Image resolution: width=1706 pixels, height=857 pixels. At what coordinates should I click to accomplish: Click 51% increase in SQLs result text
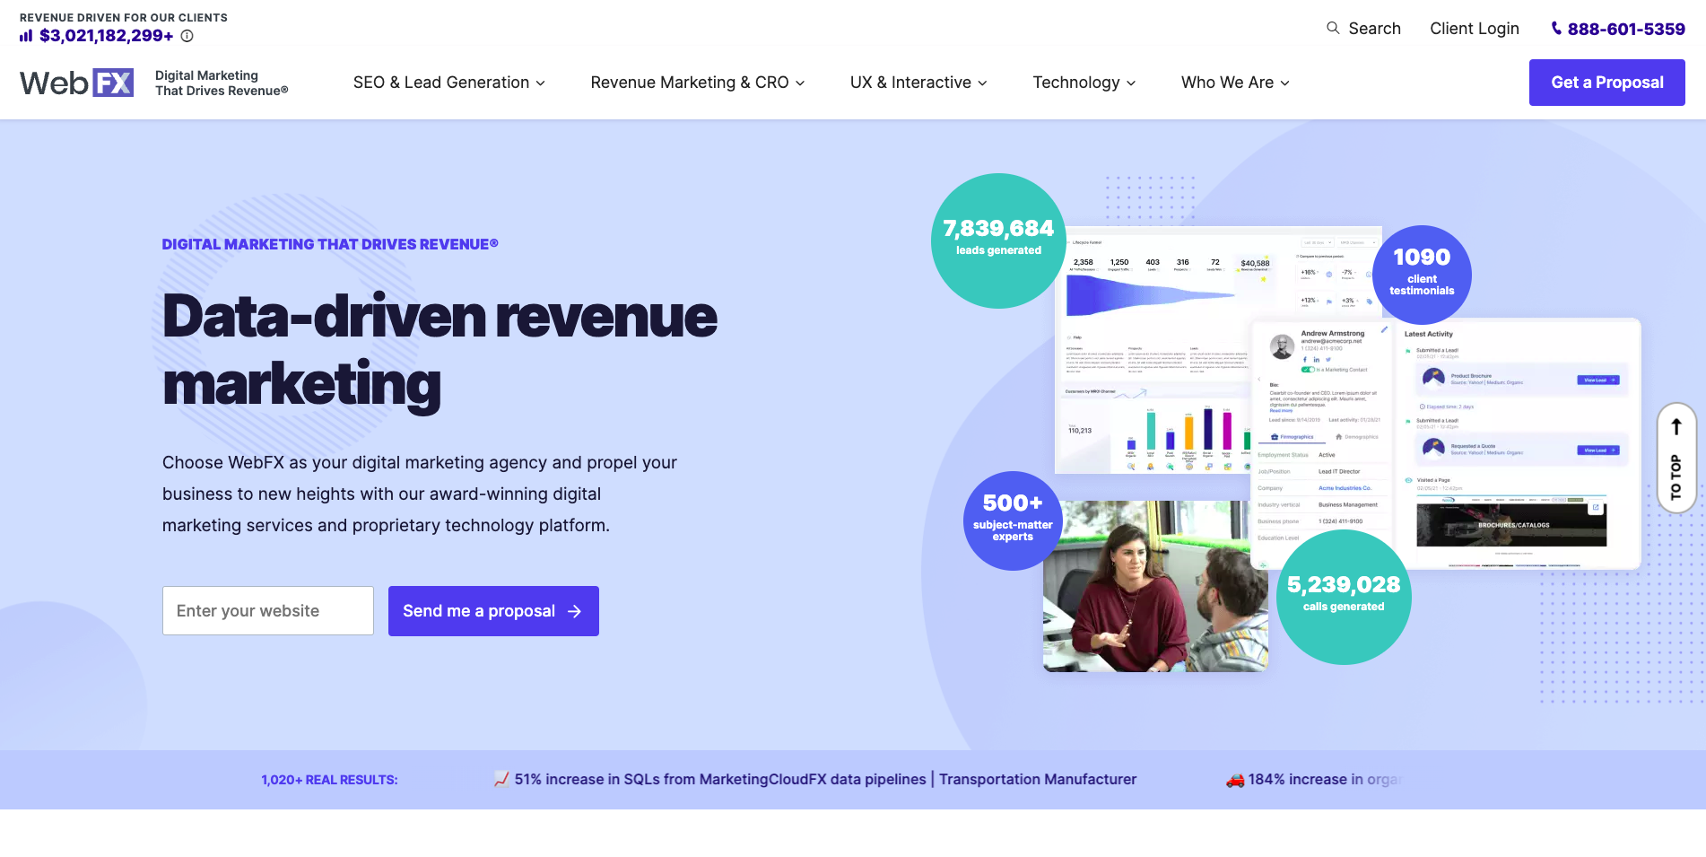[825, 780]
